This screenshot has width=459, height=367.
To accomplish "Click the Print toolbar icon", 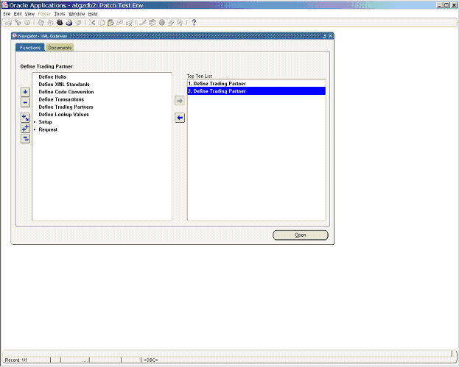I will pyautogui.click(x=69, y=23).
